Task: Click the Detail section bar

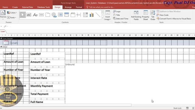Action: [x=97, y=47]
